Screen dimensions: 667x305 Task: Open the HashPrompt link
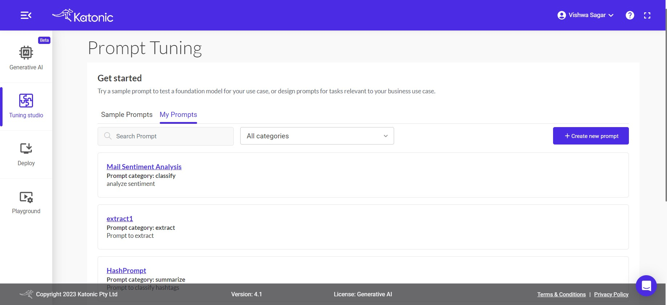pyautogui.click(x=126, y=271)
